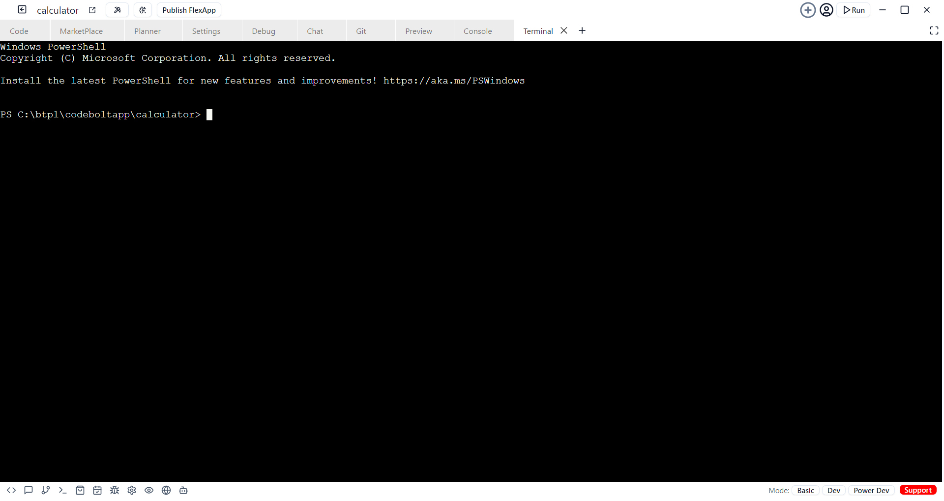The width and height of the screenshot is (944, 501).
Task: Click the https://aka.ms/PSWindows link
Action: pyautogui.click(x=454, y=81)
